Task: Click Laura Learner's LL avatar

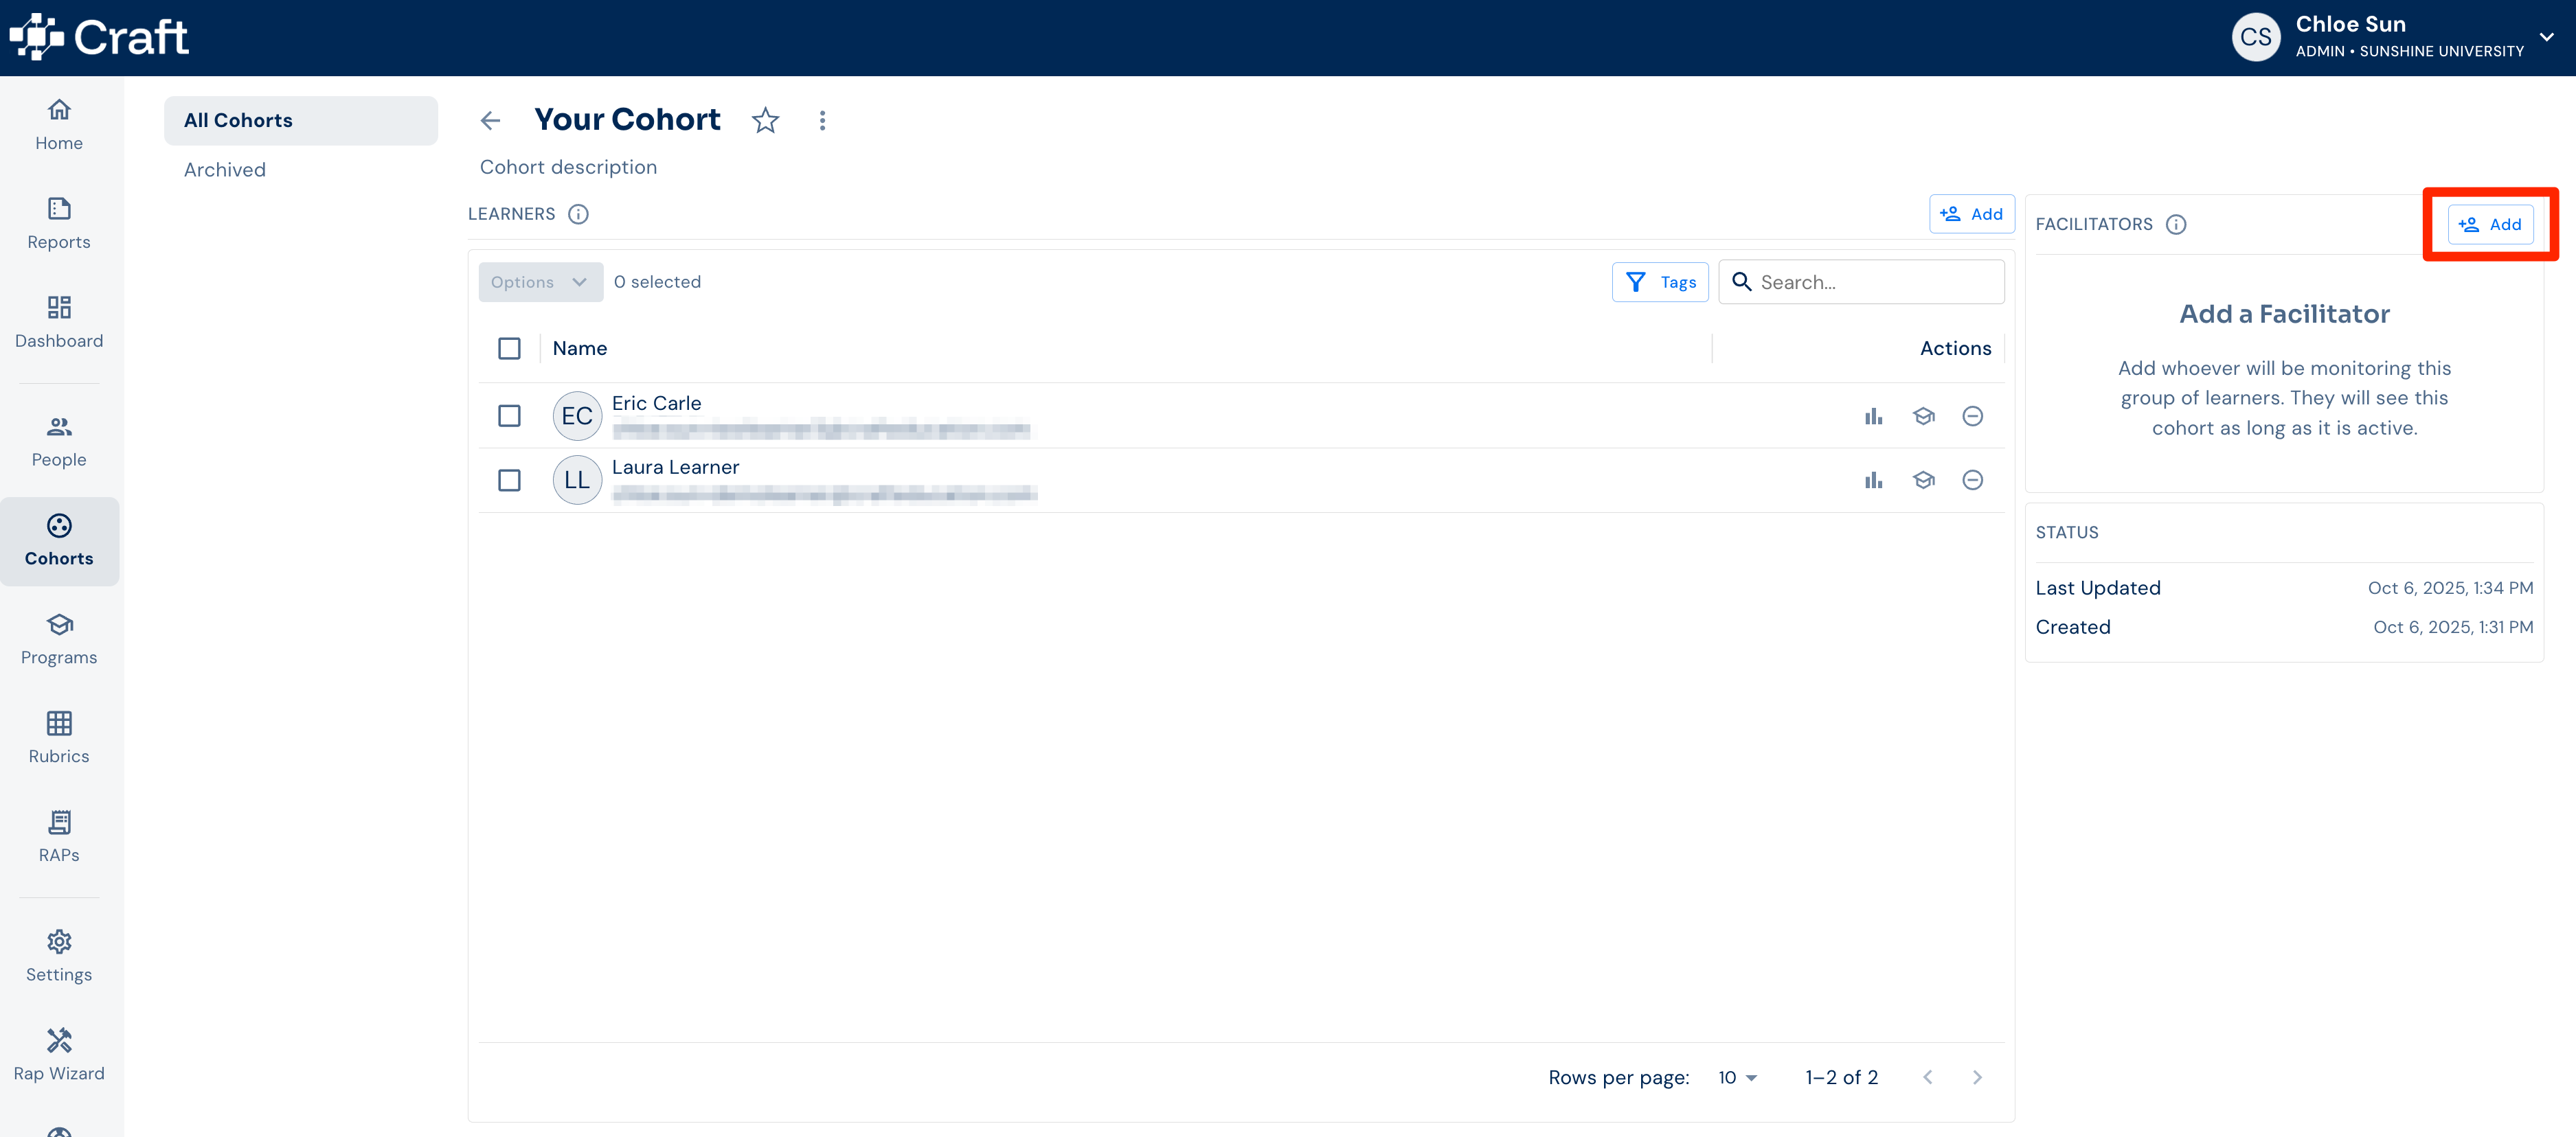Action: pos(577,479)
